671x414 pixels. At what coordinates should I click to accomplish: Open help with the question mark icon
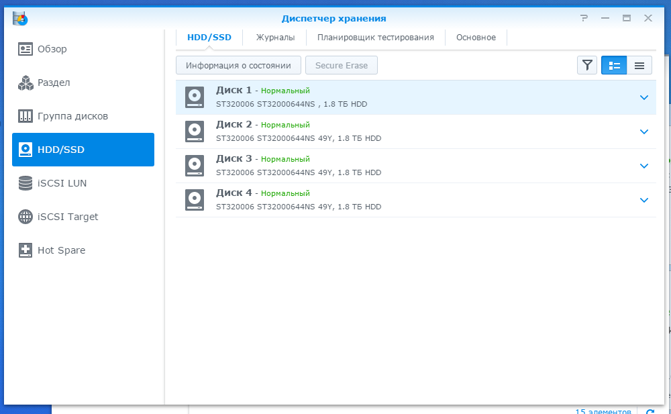[x=584, y=18]
